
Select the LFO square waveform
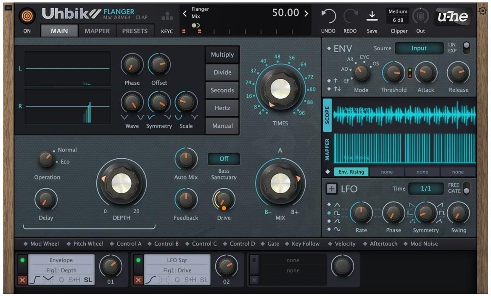pos(337,213)
